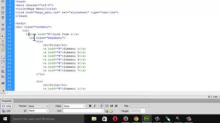Open Firefox from taskbar
220x123 pixels.
125,119
